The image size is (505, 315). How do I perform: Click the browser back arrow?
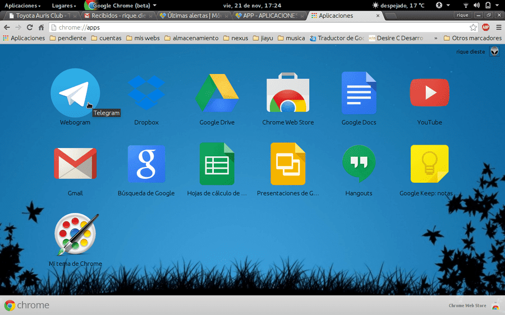(7, 27)
